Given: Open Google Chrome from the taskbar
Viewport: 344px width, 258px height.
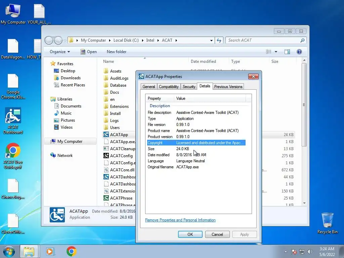Looking at the screenshot, I should point(71,251).
